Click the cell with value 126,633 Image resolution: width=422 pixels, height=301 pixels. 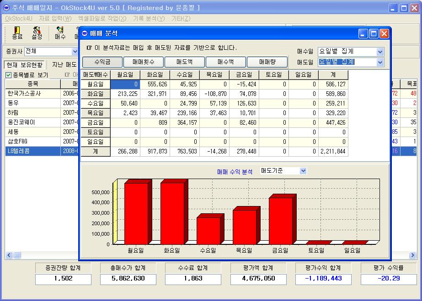point(244,104)
